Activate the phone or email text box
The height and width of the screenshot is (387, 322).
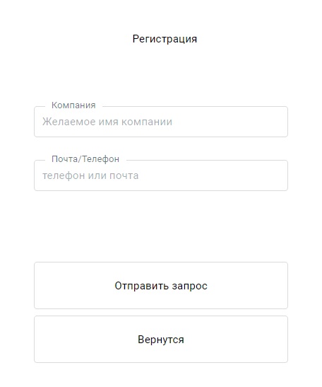click(x=161, y=175)
